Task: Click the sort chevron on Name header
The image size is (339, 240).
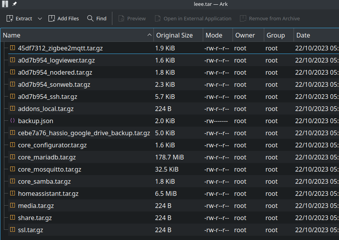Action: [x=149, y=35]
